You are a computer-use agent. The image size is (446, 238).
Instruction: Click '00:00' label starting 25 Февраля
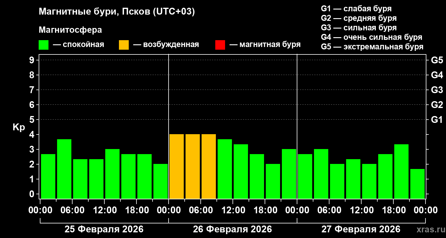pos(40,210)
